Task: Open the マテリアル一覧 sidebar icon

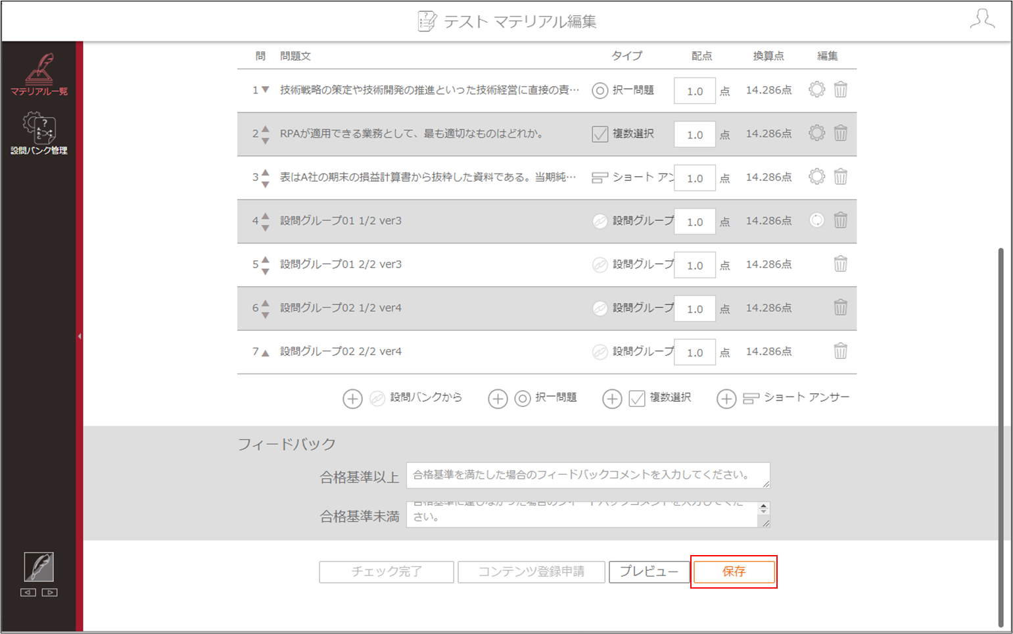Action: [39, 74]
